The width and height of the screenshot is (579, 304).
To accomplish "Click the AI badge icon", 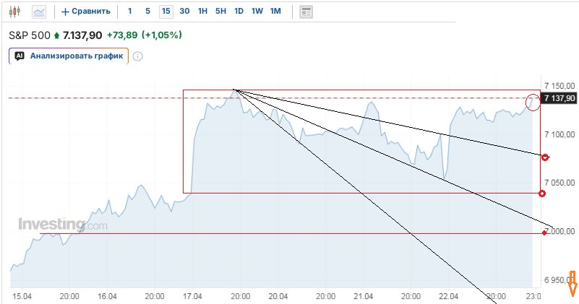I will [x=20, y=56].
